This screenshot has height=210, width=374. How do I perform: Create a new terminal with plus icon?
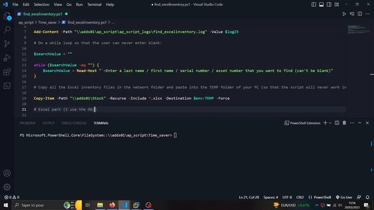point(325,123)
